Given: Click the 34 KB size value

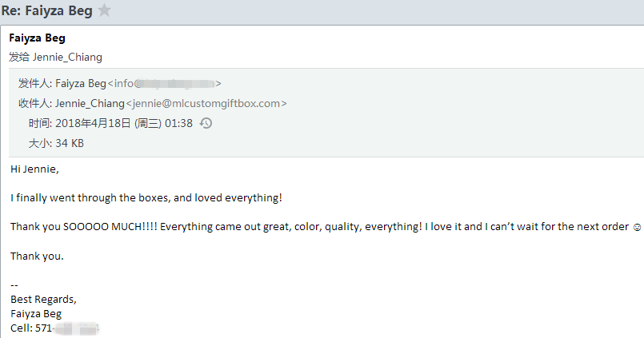Looking at the screenshot, I should coord(67,143).
